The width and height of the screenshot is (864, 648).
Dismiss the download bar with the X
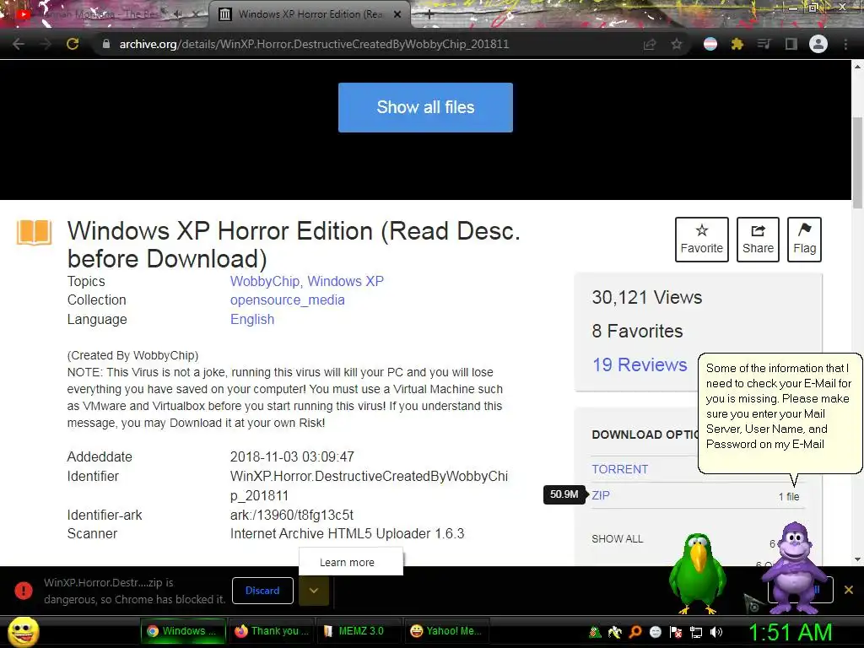tap(849, 590)
